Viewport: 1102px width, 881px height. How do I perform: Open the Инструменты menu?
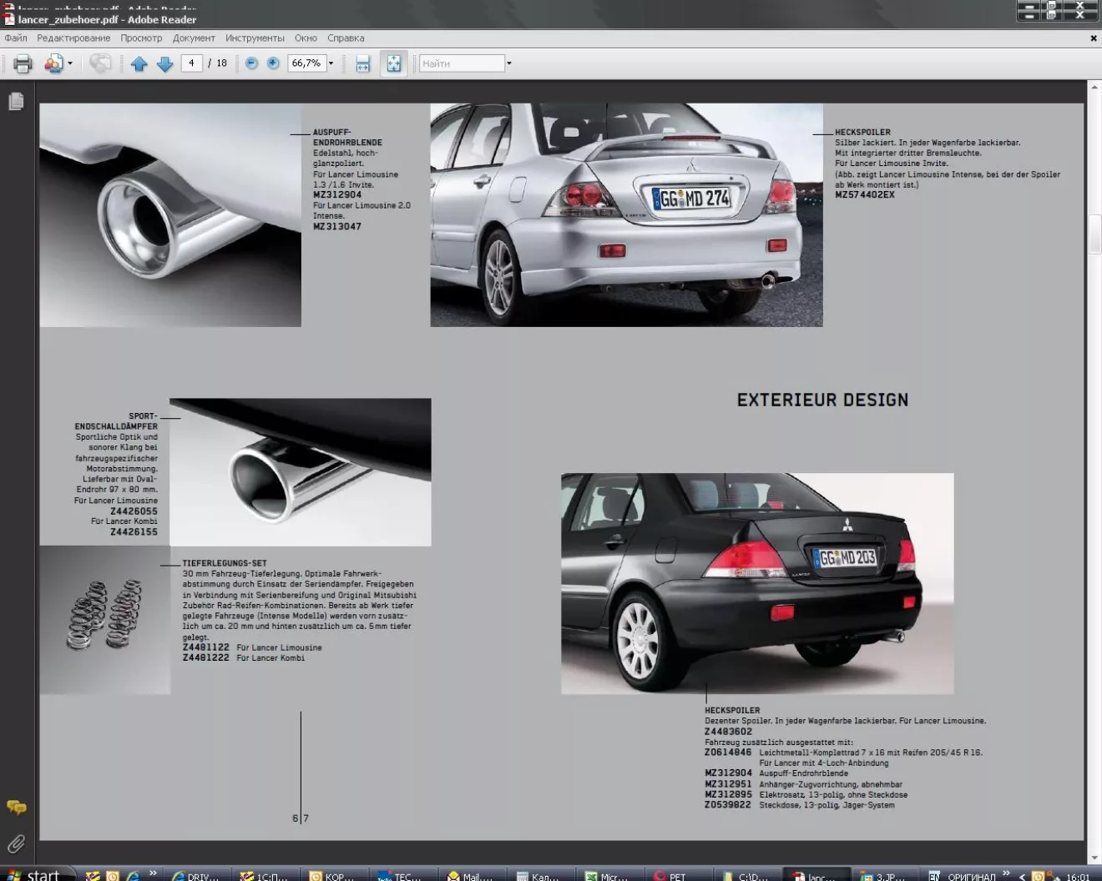click(255, 38)
